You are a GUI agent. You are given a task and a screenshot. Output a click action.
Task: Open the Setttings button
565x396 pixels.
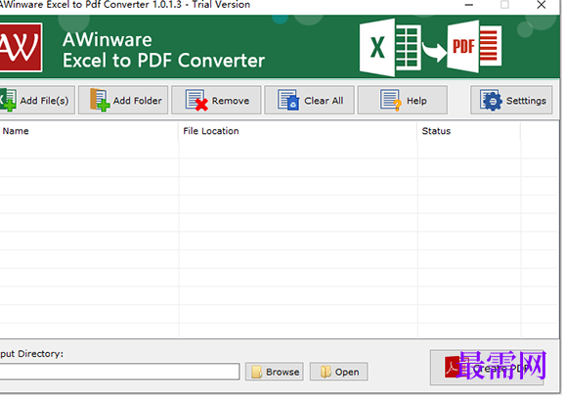tap(511, 100)
